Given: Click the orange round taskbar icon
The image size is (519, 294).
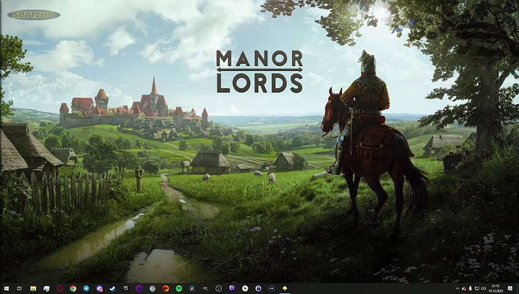Looking at the screenshot, I should coord(166,288).
